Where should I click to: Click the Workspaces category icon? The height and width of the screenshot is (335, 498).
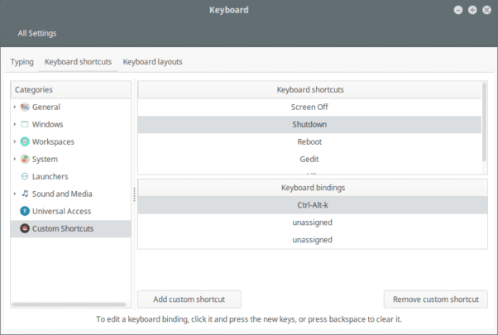click(x=25, y=141)
